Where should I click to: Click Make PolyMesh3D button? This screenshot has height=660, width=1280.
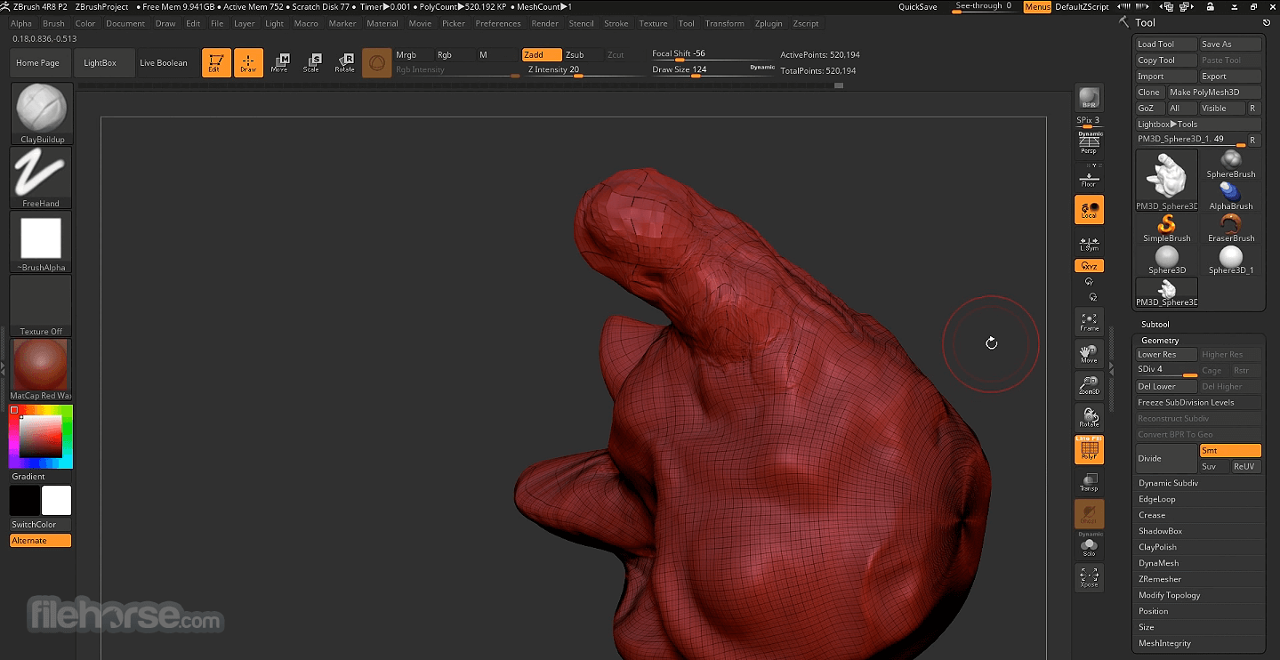point(1214,93)
